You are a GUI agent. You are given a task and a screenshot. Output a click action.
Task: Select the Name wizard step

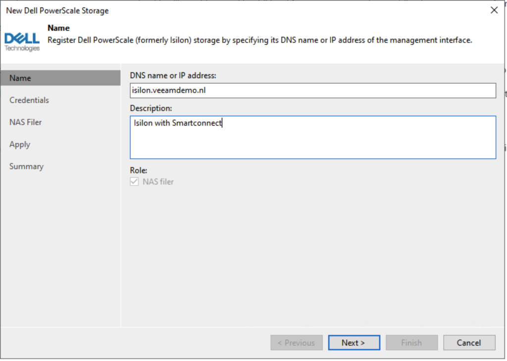coord(20,78)
